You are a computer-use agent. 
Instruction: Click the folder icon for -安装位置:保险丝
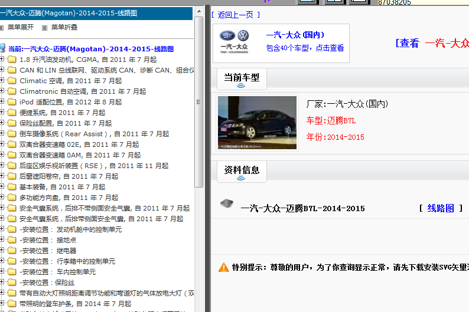[12, 282]
